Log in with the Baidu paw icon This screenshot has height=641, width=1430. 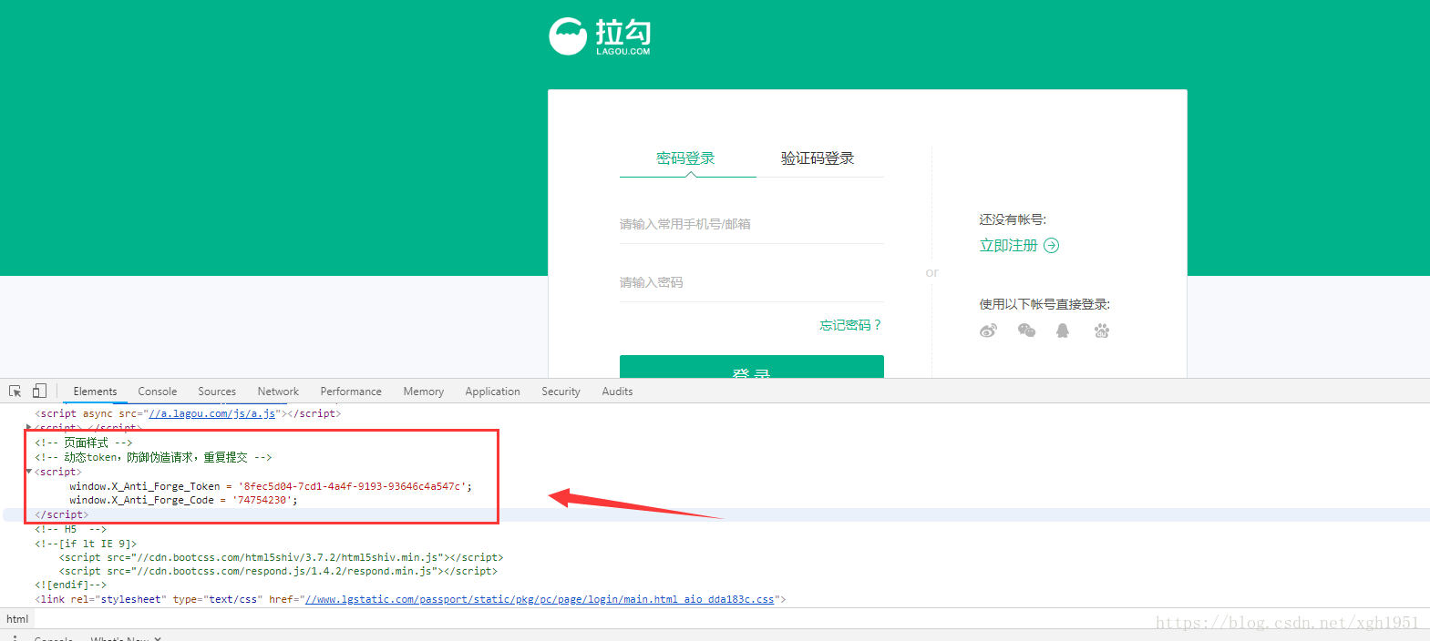(1101, 331)
